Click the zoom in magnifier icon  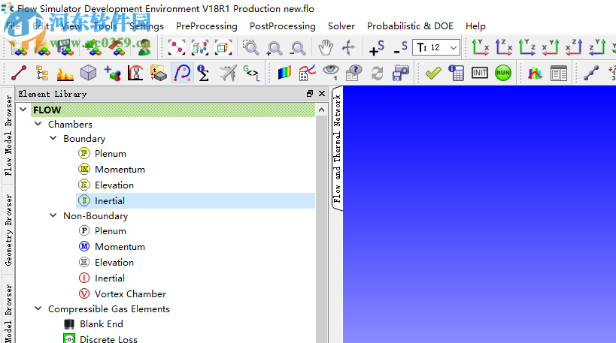274,48
